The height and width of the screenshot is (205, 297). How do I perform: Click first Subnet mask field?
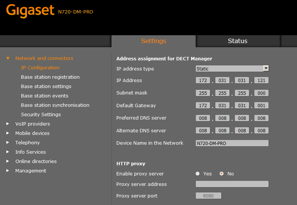click(x=203, y=93)
